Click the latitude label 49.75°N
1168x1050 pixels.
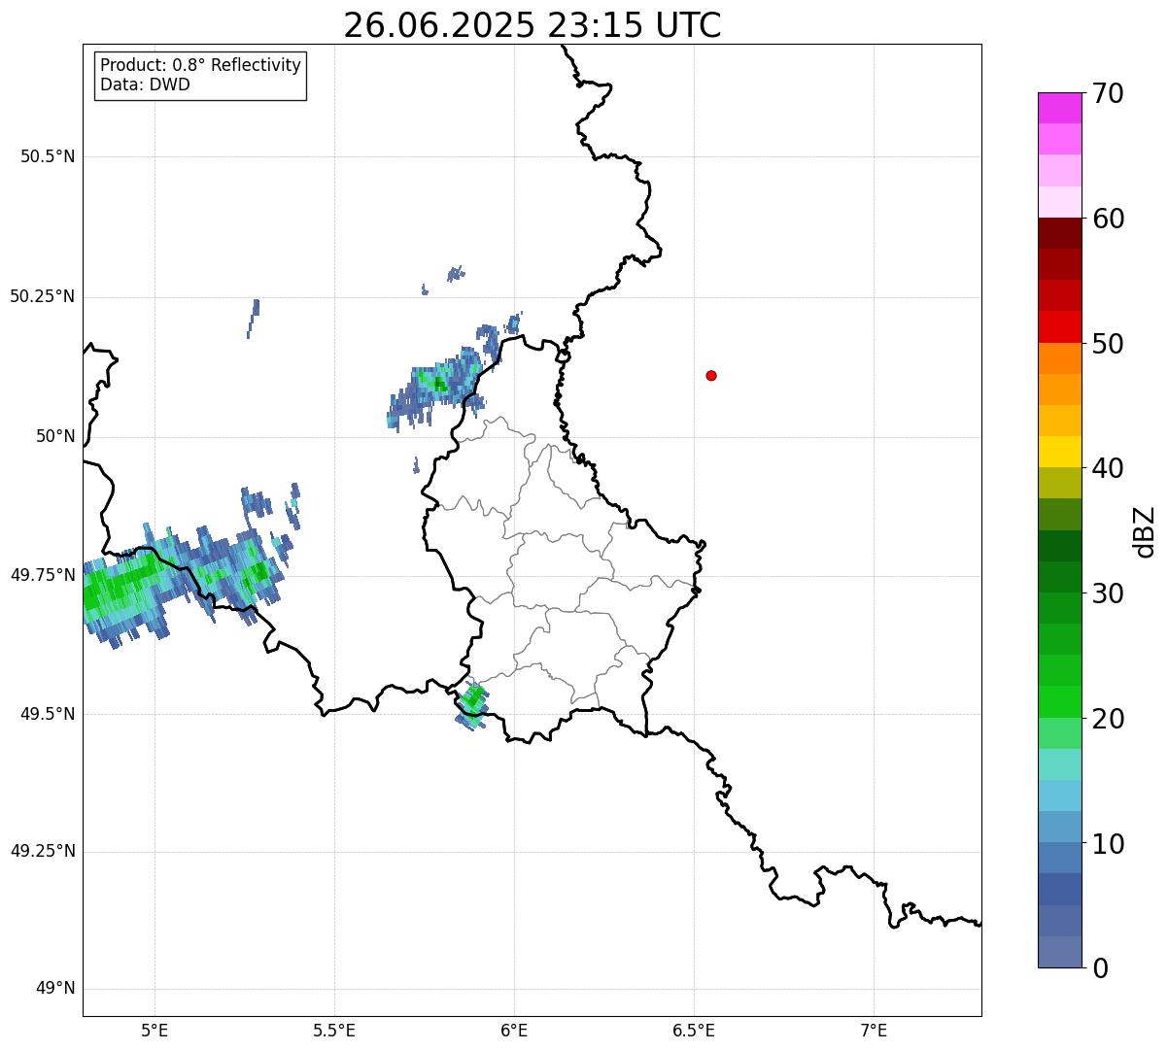(x=43, y=575)
